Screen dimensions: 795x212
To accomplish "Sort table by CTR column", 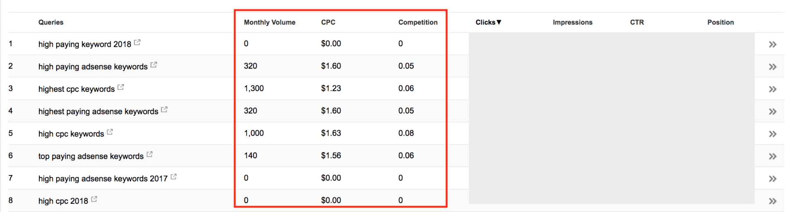I will point(637,22).
